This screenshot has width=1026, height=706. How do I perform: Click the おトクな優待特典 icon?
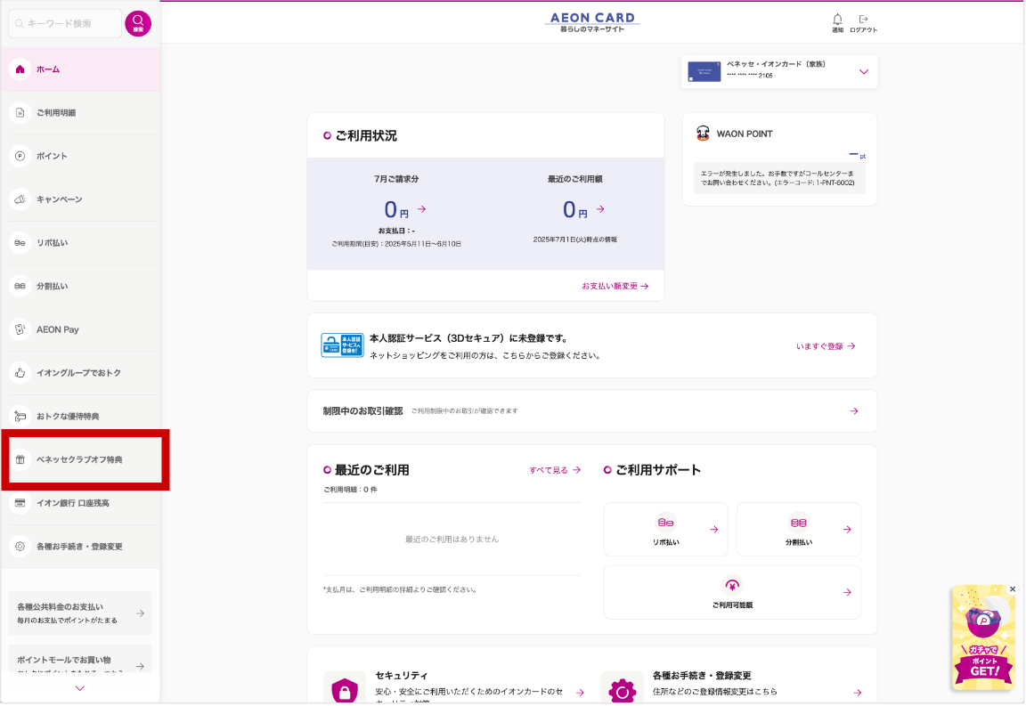coord(20,416)
